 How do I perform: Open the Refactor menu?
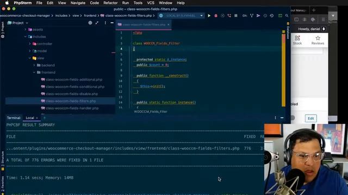coord(110,3)
